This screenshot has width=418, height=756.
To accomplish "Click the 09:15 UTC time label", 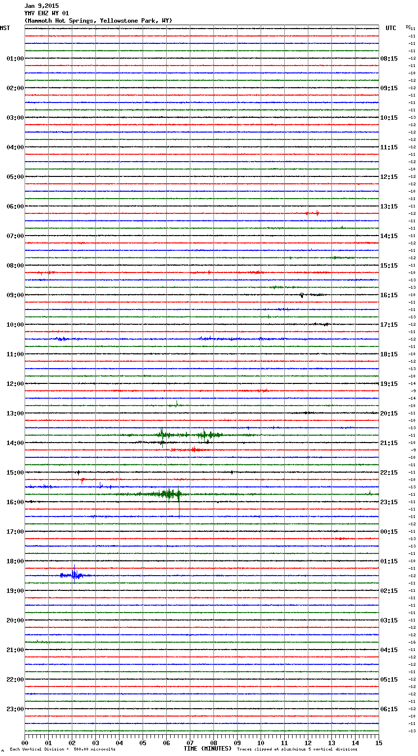I will (389, 88).
